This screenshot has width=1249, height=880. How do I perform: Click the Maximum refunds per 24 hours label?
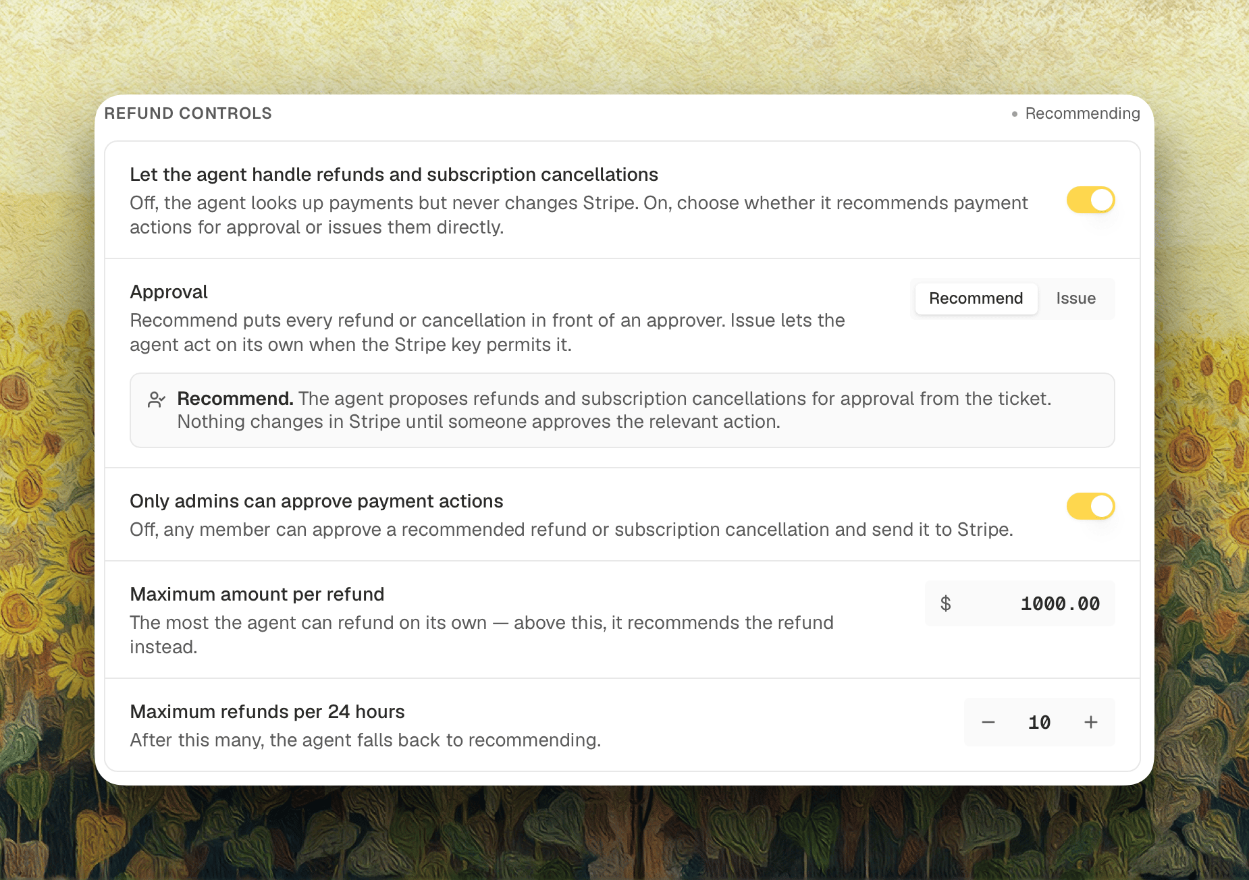click(267, 712)
